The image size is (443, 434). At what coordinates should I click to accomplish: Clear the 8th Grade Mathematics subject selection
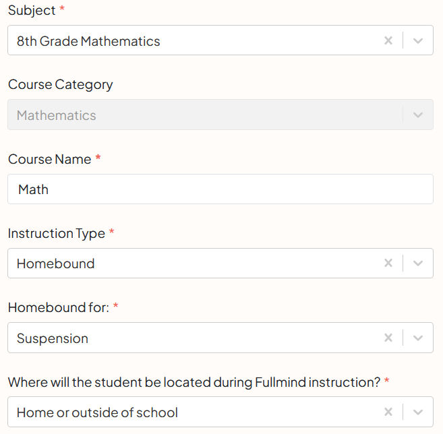click(x=388, y=40)
